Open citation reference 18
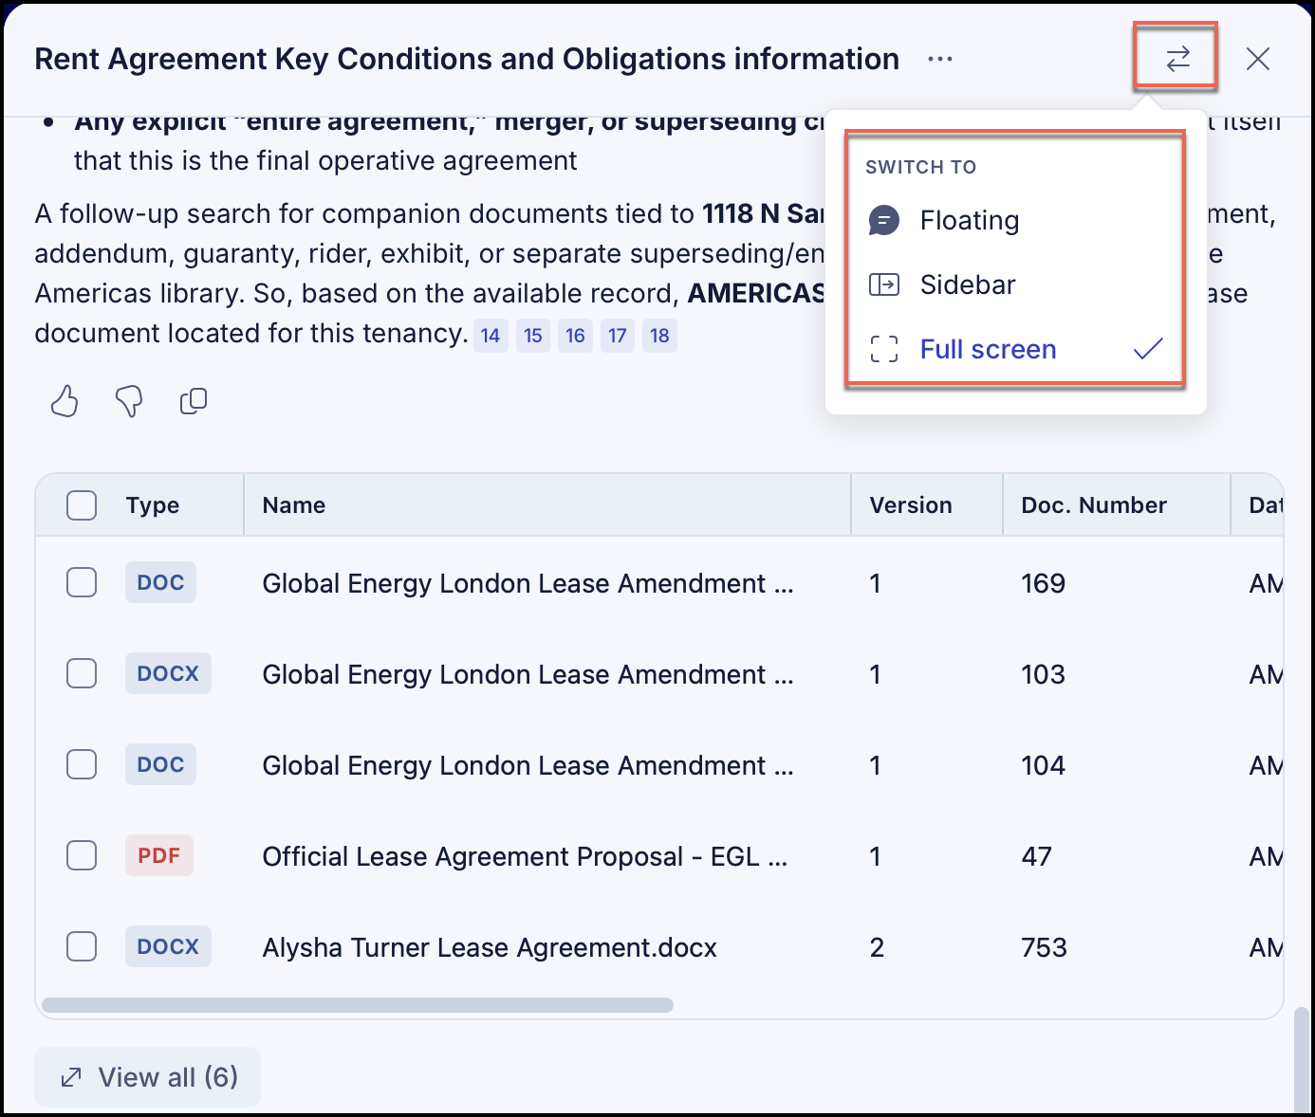The image size is (1315, 1117). tap(659, 336)
